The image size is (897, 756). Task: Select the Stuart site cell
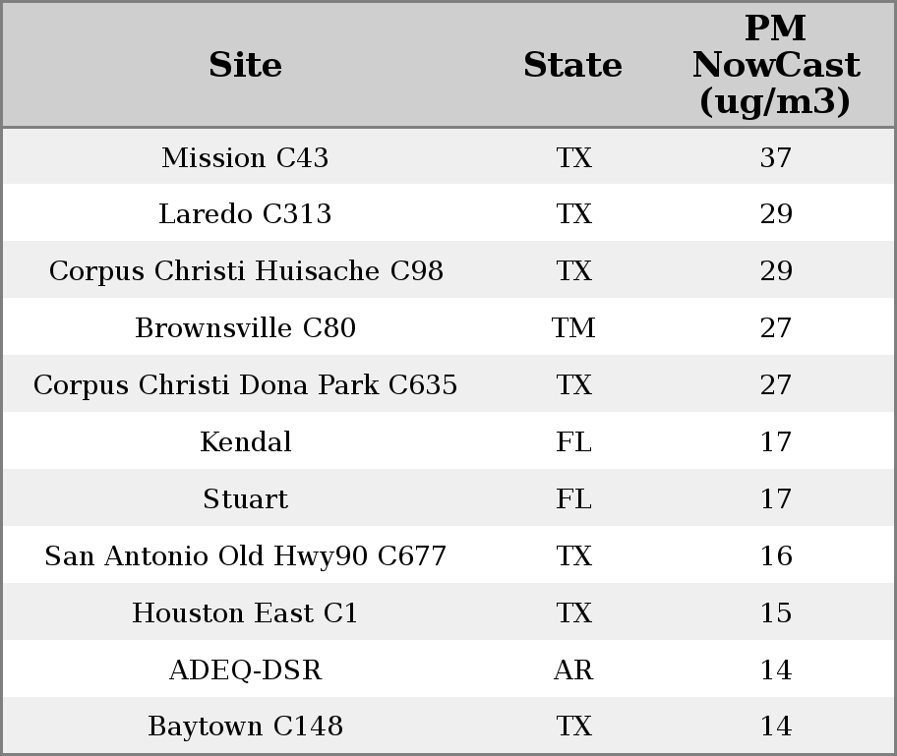tap(245, 499)
